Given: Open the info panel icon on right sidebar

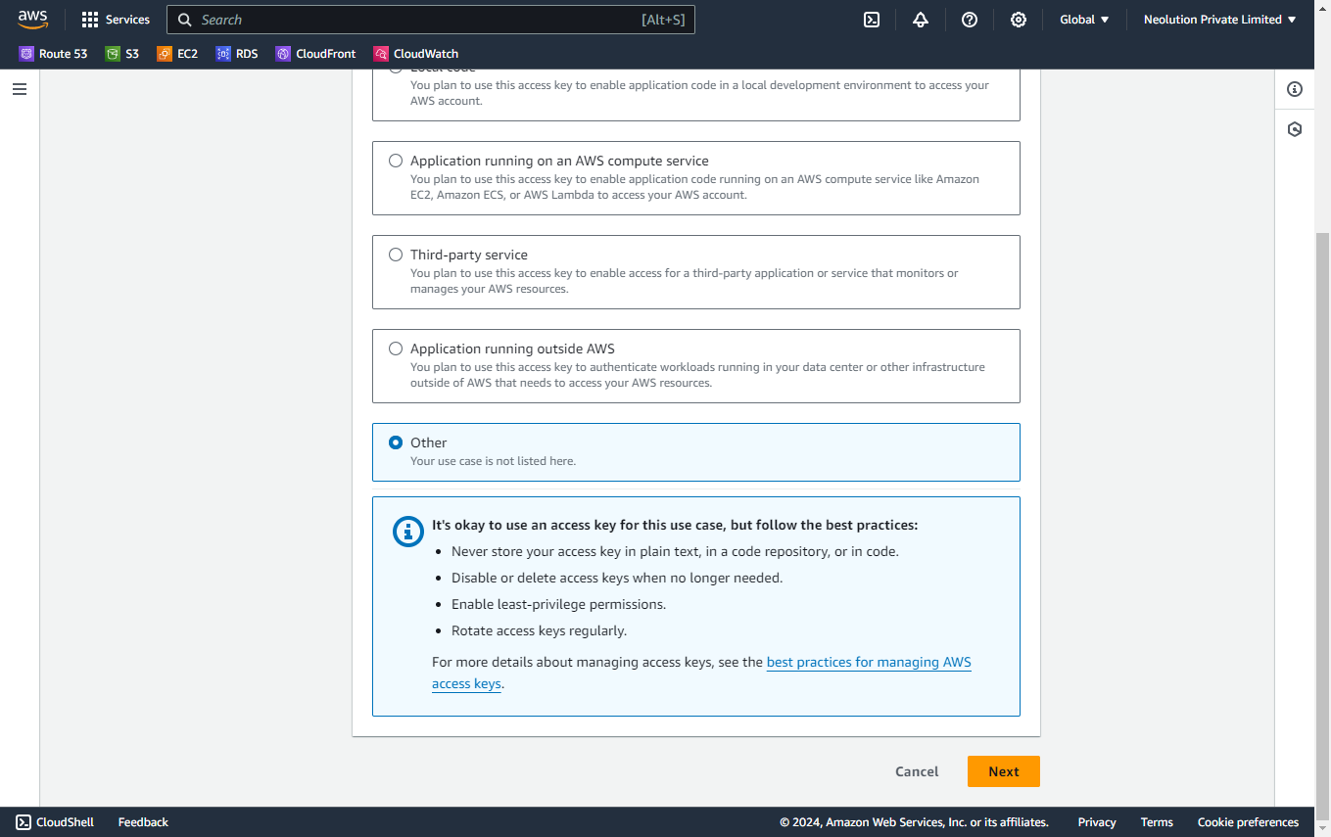Looking at the screenshot, I should pos(1295,89).
